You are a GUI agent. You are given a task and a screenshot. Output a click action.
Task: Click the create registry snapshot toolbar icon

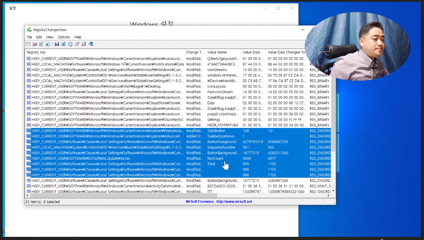[35, 44]
